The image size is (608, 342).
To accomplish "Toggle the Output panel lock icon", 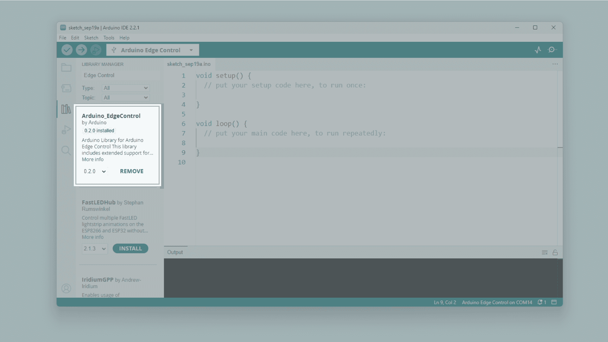I will (555, 252).
